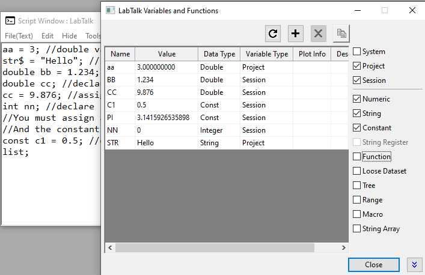
Task: Click the Refresh variables icon
Action: (x=274, y=34)
